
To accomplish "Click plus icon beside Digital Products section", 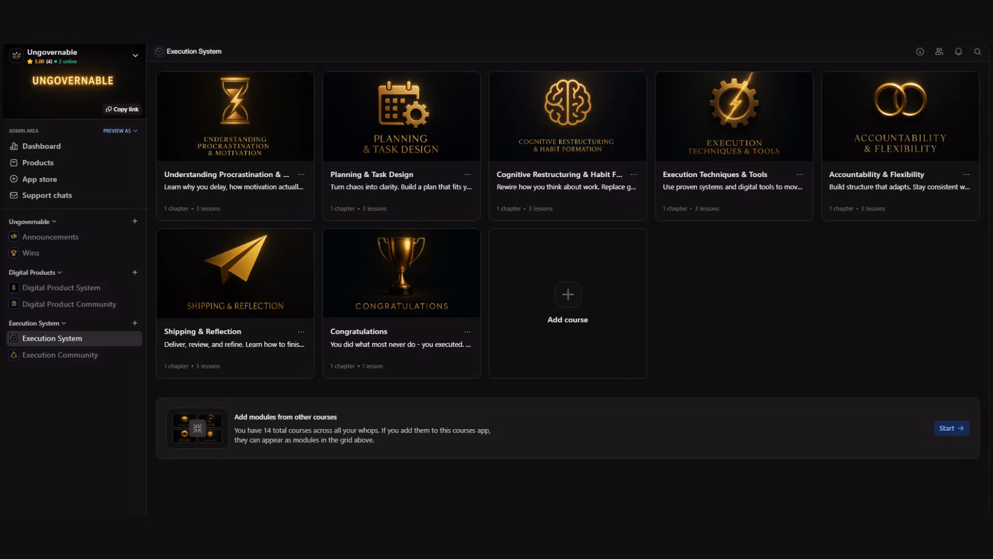I will point(135,272).
